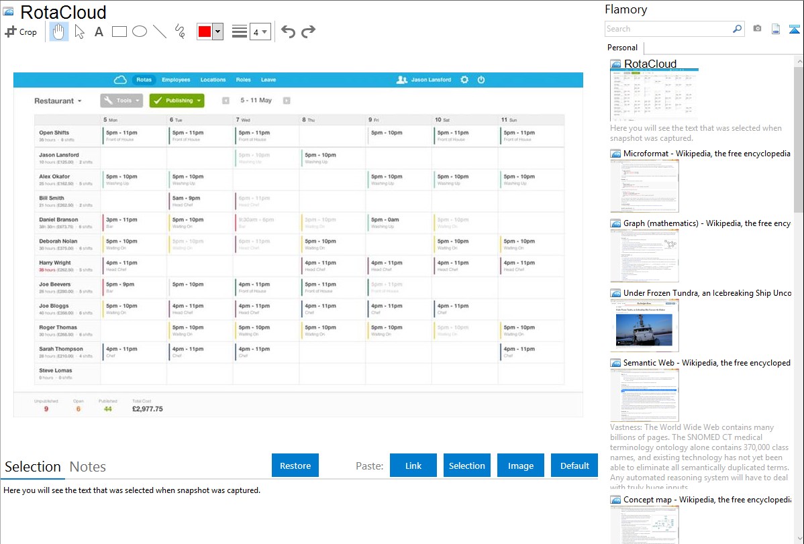The width and height of the screenshot is (804, 544).
Task: Click the page document icon in Flamory
Action: coord(776,29)
